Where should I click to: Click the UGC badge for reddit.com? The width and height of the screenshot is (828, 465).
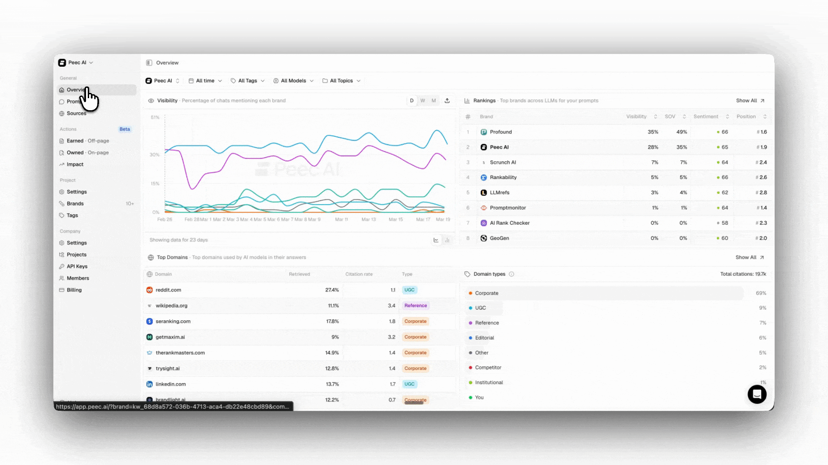tap(409, 290)
